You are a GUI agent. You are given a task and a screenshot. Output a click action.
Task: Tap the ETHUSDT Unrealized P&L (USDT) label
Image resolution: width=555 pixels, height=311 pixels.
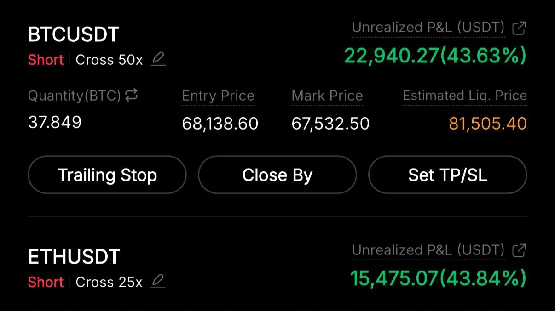(x=428, y=250)
